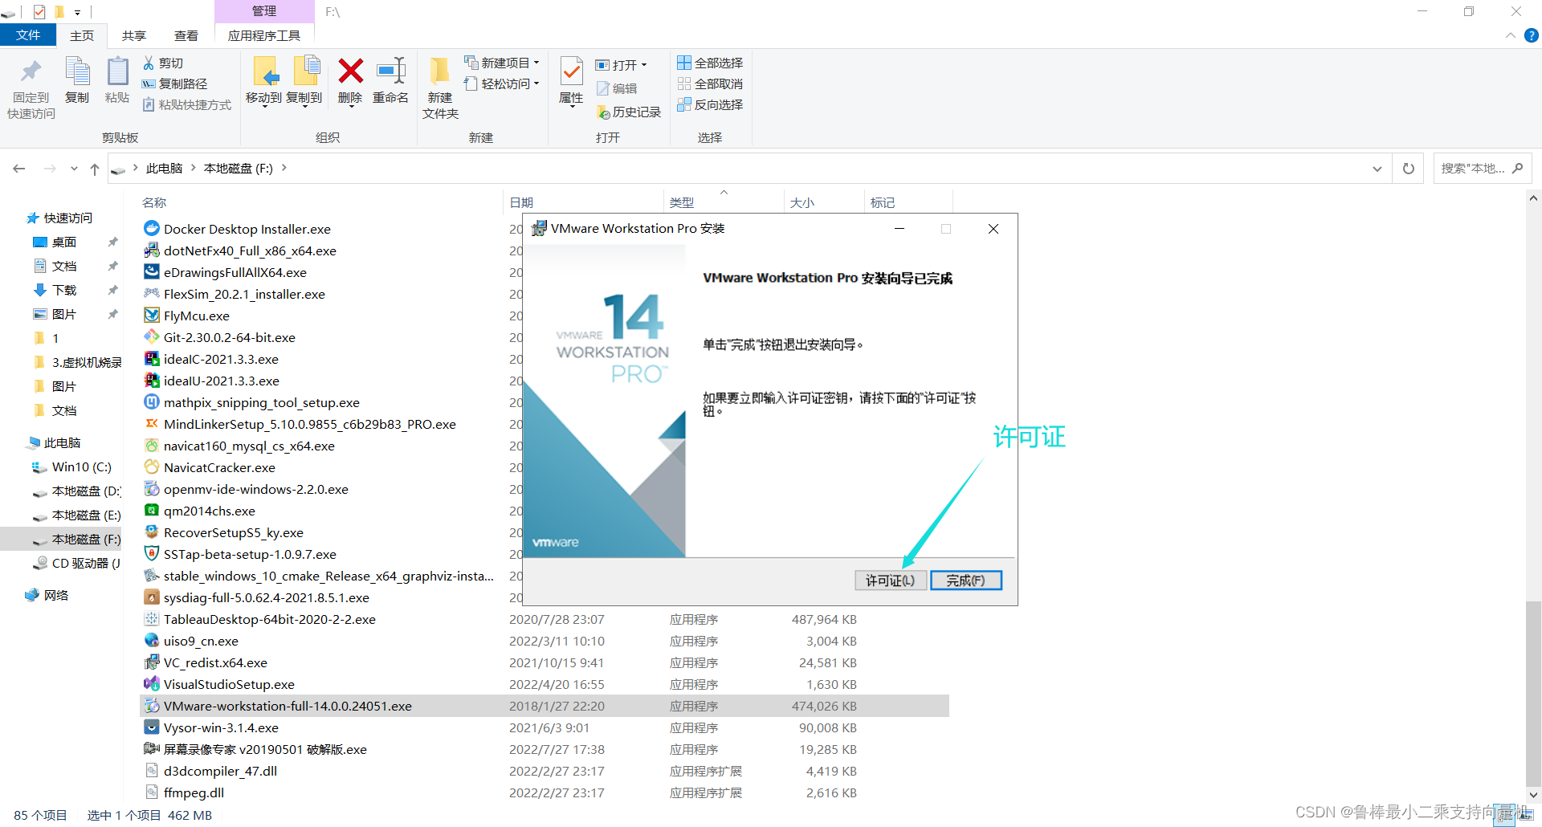Open 下载 in the navigation pane
Screen dimensions: 1542x827
(x=64, y=290)
